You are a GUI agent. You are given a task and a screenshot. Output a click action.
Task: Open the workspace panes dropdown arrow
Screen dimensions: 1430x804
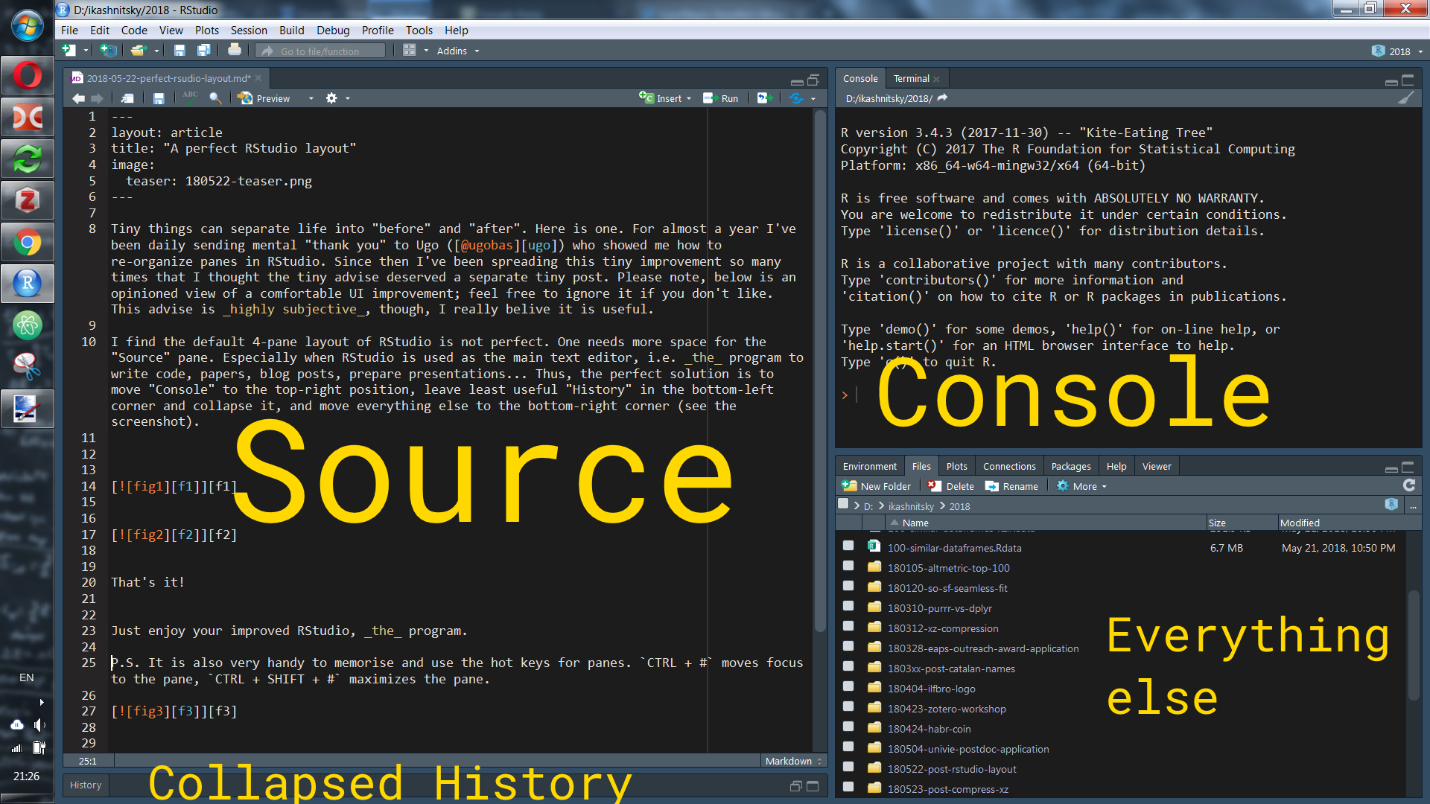426,51
